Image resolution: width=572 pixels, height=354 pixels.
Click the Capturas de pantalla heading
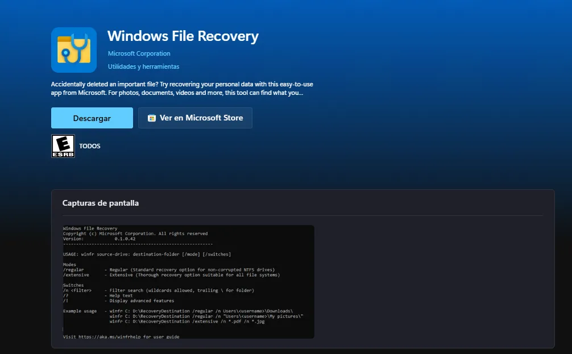[x=100, y=203]
